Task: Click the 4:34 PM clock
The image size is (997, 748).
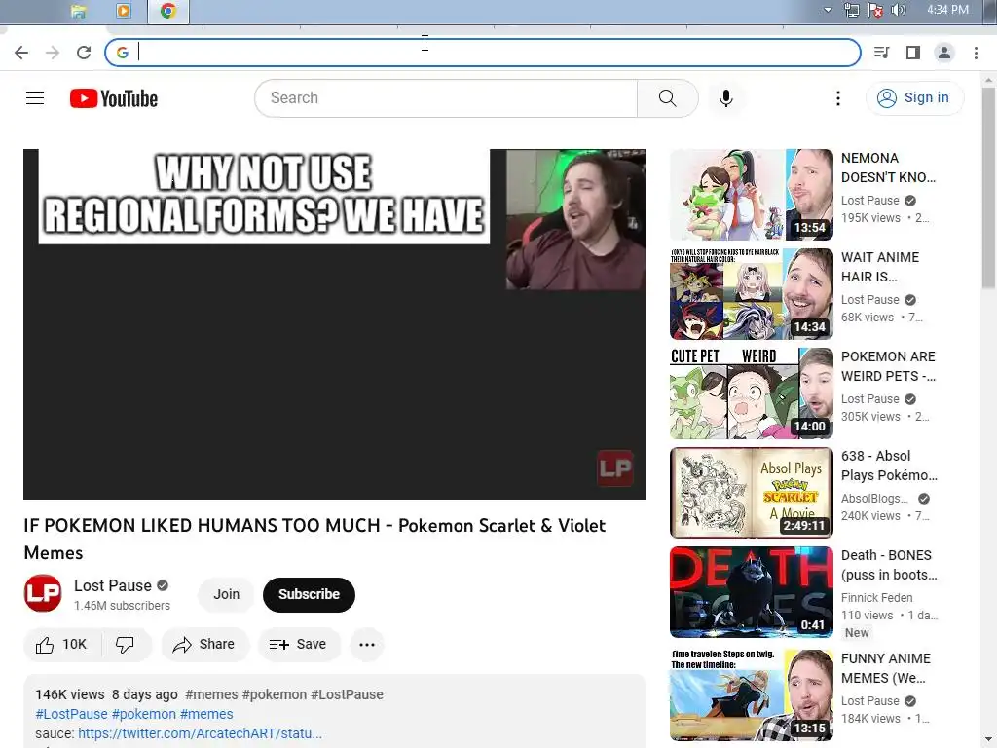Action: (x=947, y=10)
